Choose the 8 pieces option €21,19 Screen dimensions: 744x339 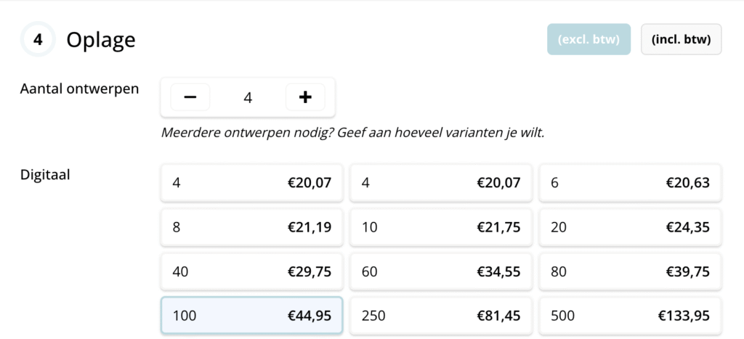(x=251, y=227)
